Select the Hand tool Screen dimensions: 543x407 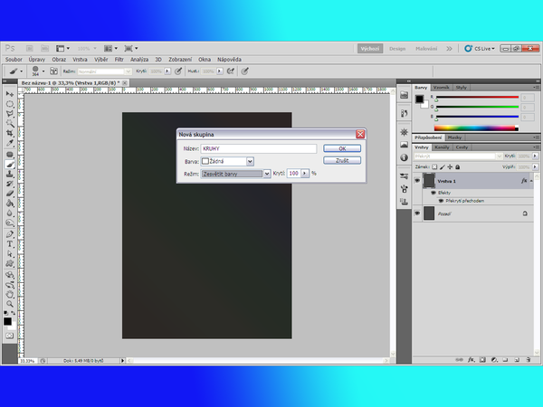pos(9,294)
